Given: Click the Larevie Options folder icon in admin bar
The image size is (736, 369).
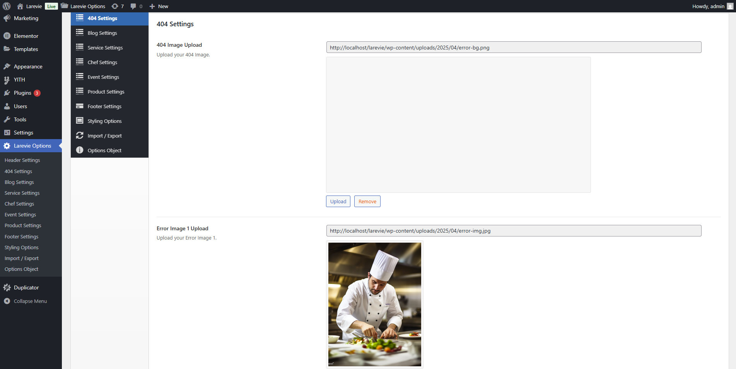Looking at the screenshot, I should [65, 6].
